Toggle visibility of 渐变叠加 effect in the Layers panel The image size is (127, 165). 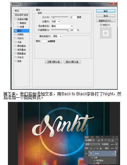point(95,160)
